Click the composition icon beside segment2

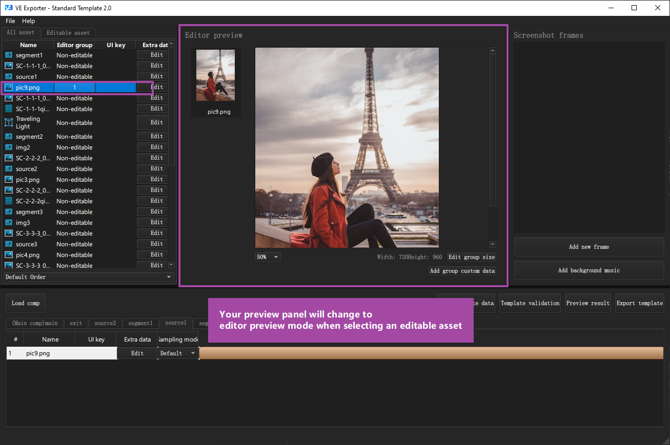pyautogui.click(x=9, y=136)
